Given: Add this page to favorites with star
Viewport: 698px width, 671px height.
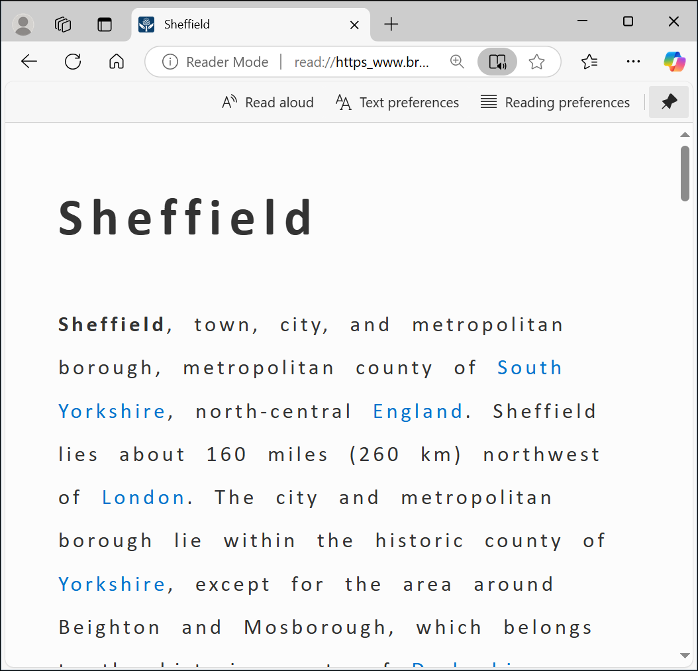Looking at the screenshot, I should tap(536, 62).
